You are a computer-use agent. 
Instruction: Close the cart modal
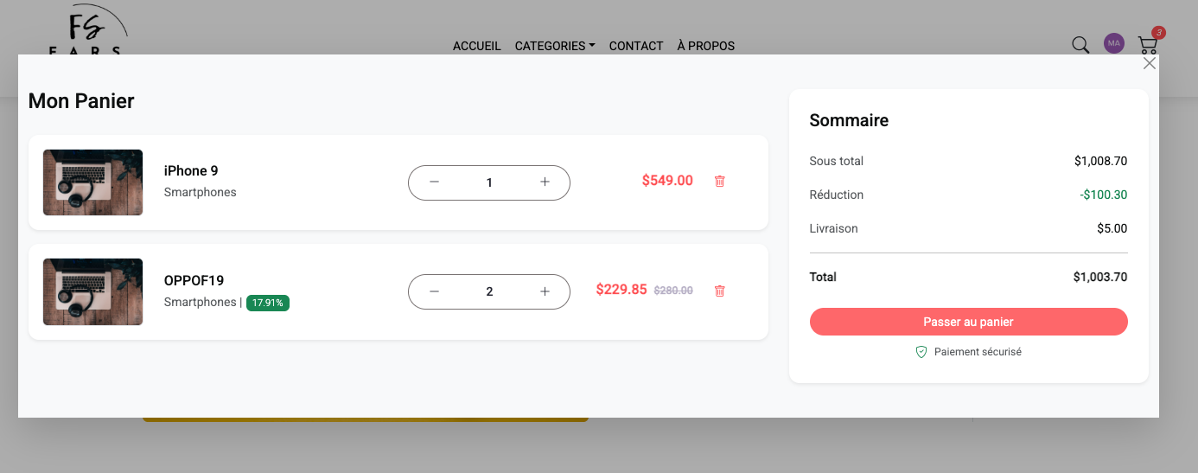tap(1150, 63)
